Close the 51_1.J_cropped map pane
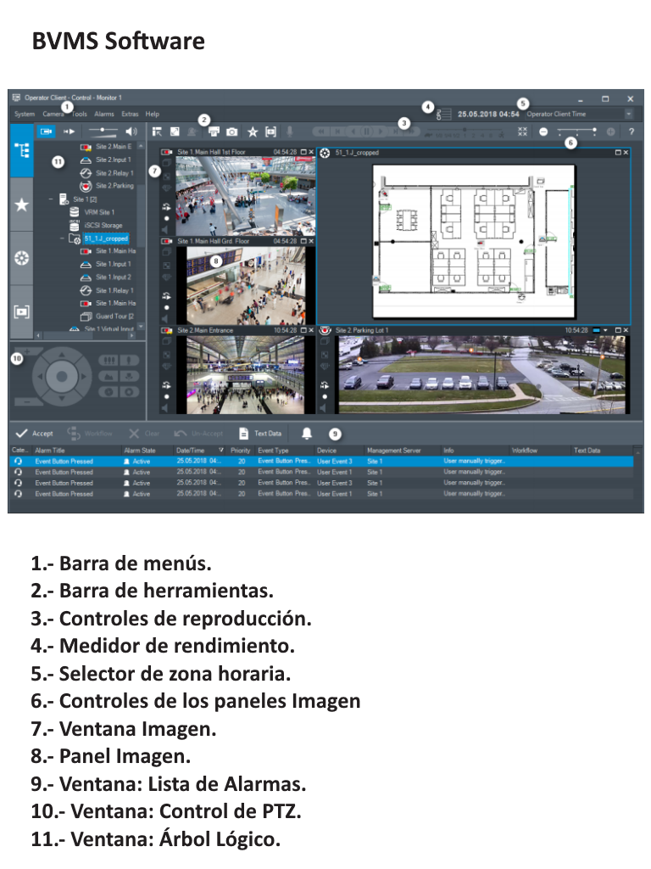 coord(626,153)
